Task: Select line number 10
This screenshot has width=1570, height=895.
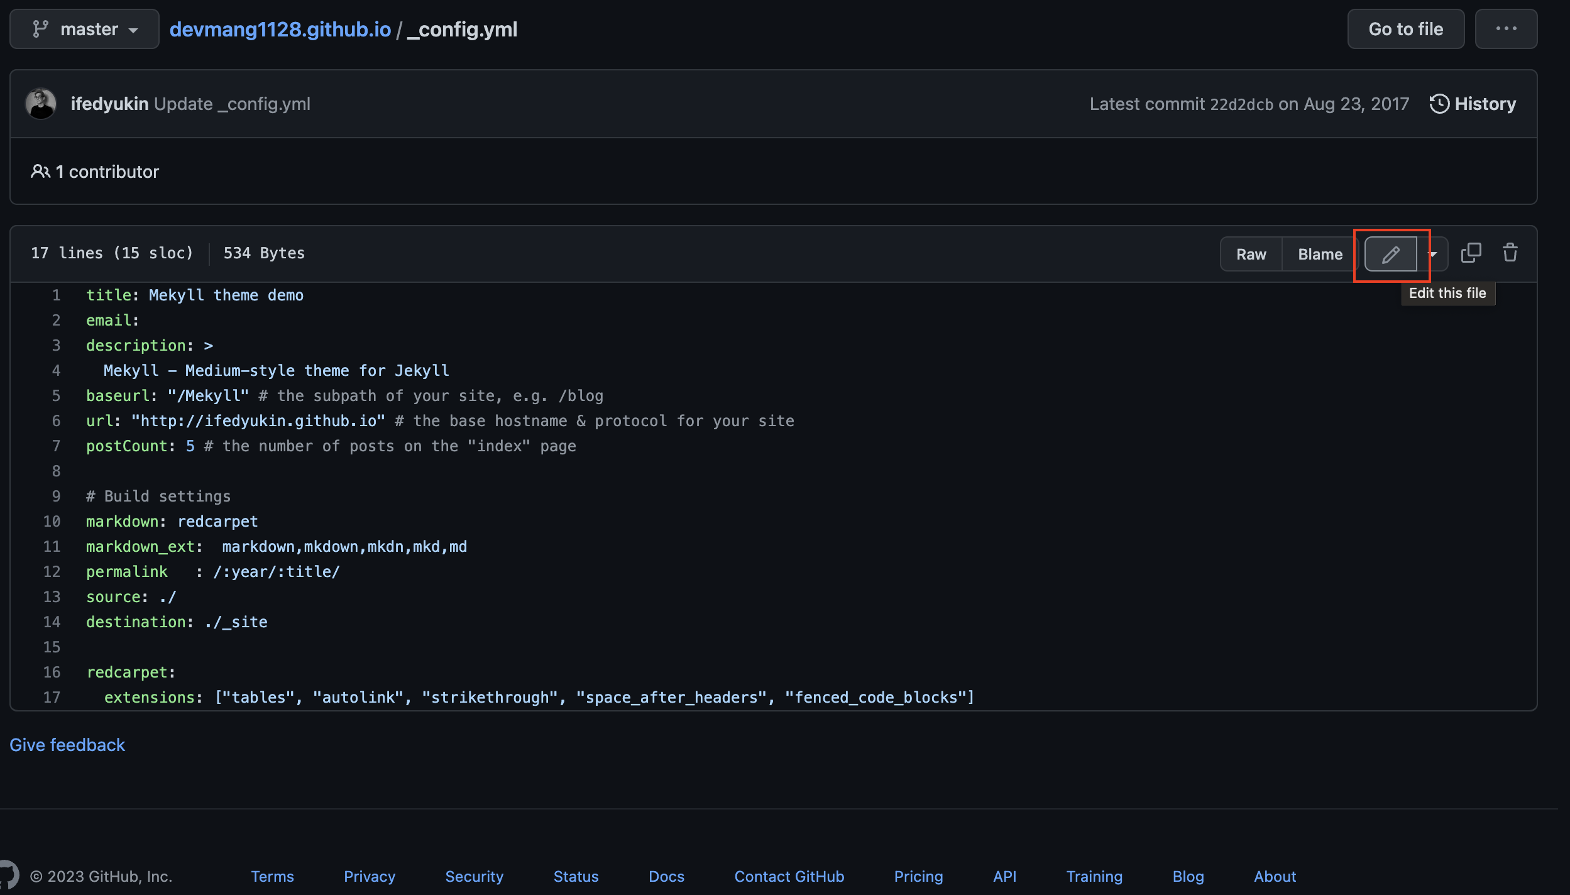Action: click(52, 521)
